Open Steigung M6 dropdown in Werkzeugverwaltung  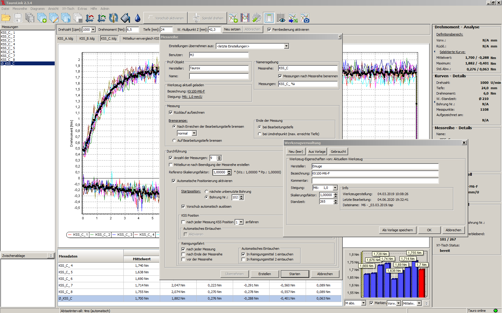(x=335, y=188)
